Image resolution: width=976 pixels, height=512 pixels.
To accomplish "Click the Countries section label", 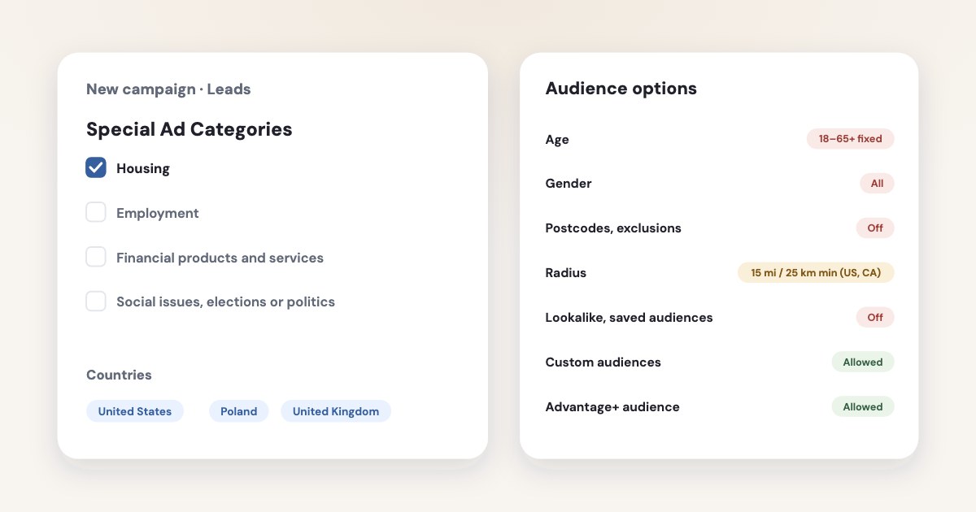I will click(119, 375).
